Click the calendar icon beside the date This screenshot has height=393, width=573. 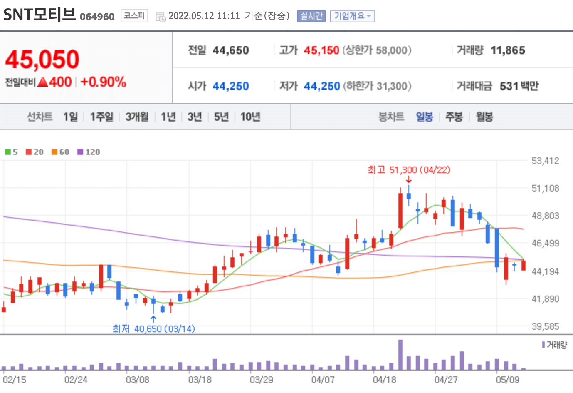pyautogui.click(x=161, y=17)
